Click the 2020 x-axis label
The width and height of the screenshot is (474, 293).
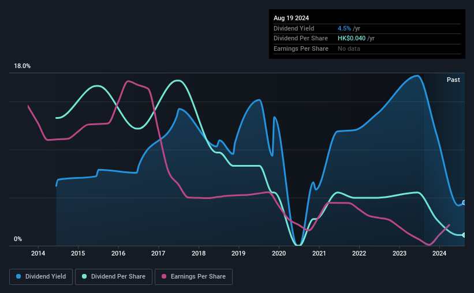(279, 253)
